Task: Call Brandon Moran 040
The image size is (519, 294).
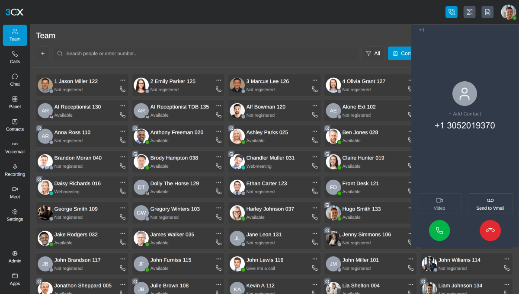Action: tap(122, 166)
